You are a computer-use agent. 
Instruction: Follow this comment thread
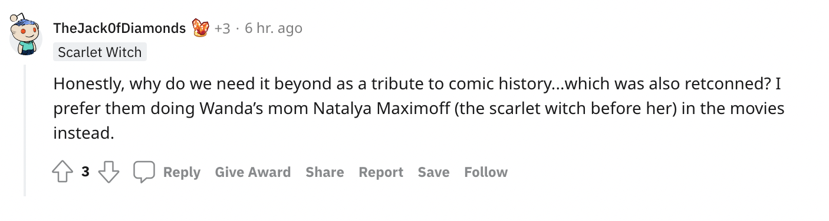[486, 172]
